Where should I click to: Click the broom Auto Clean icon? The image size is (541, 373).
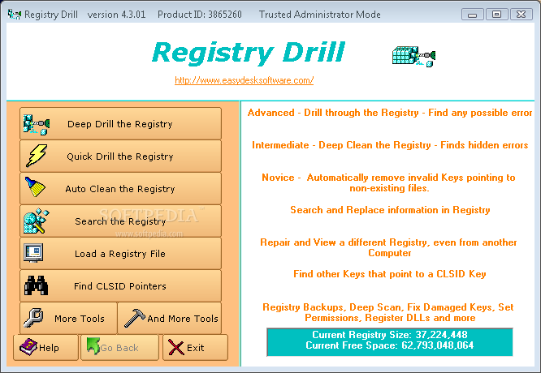point(35,187)
